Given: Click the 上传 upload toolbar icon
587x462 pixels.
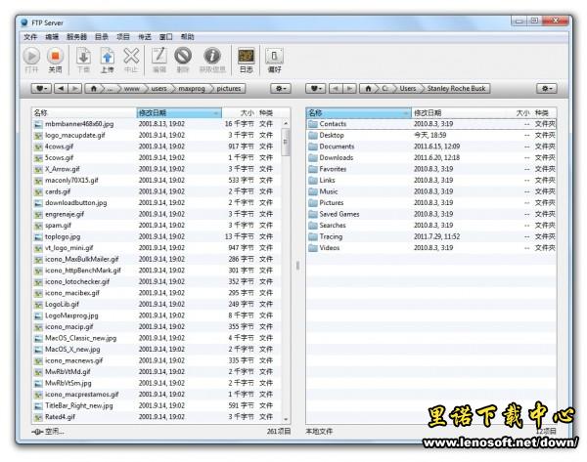Looking at the screenshot, I should click(108, 57).
